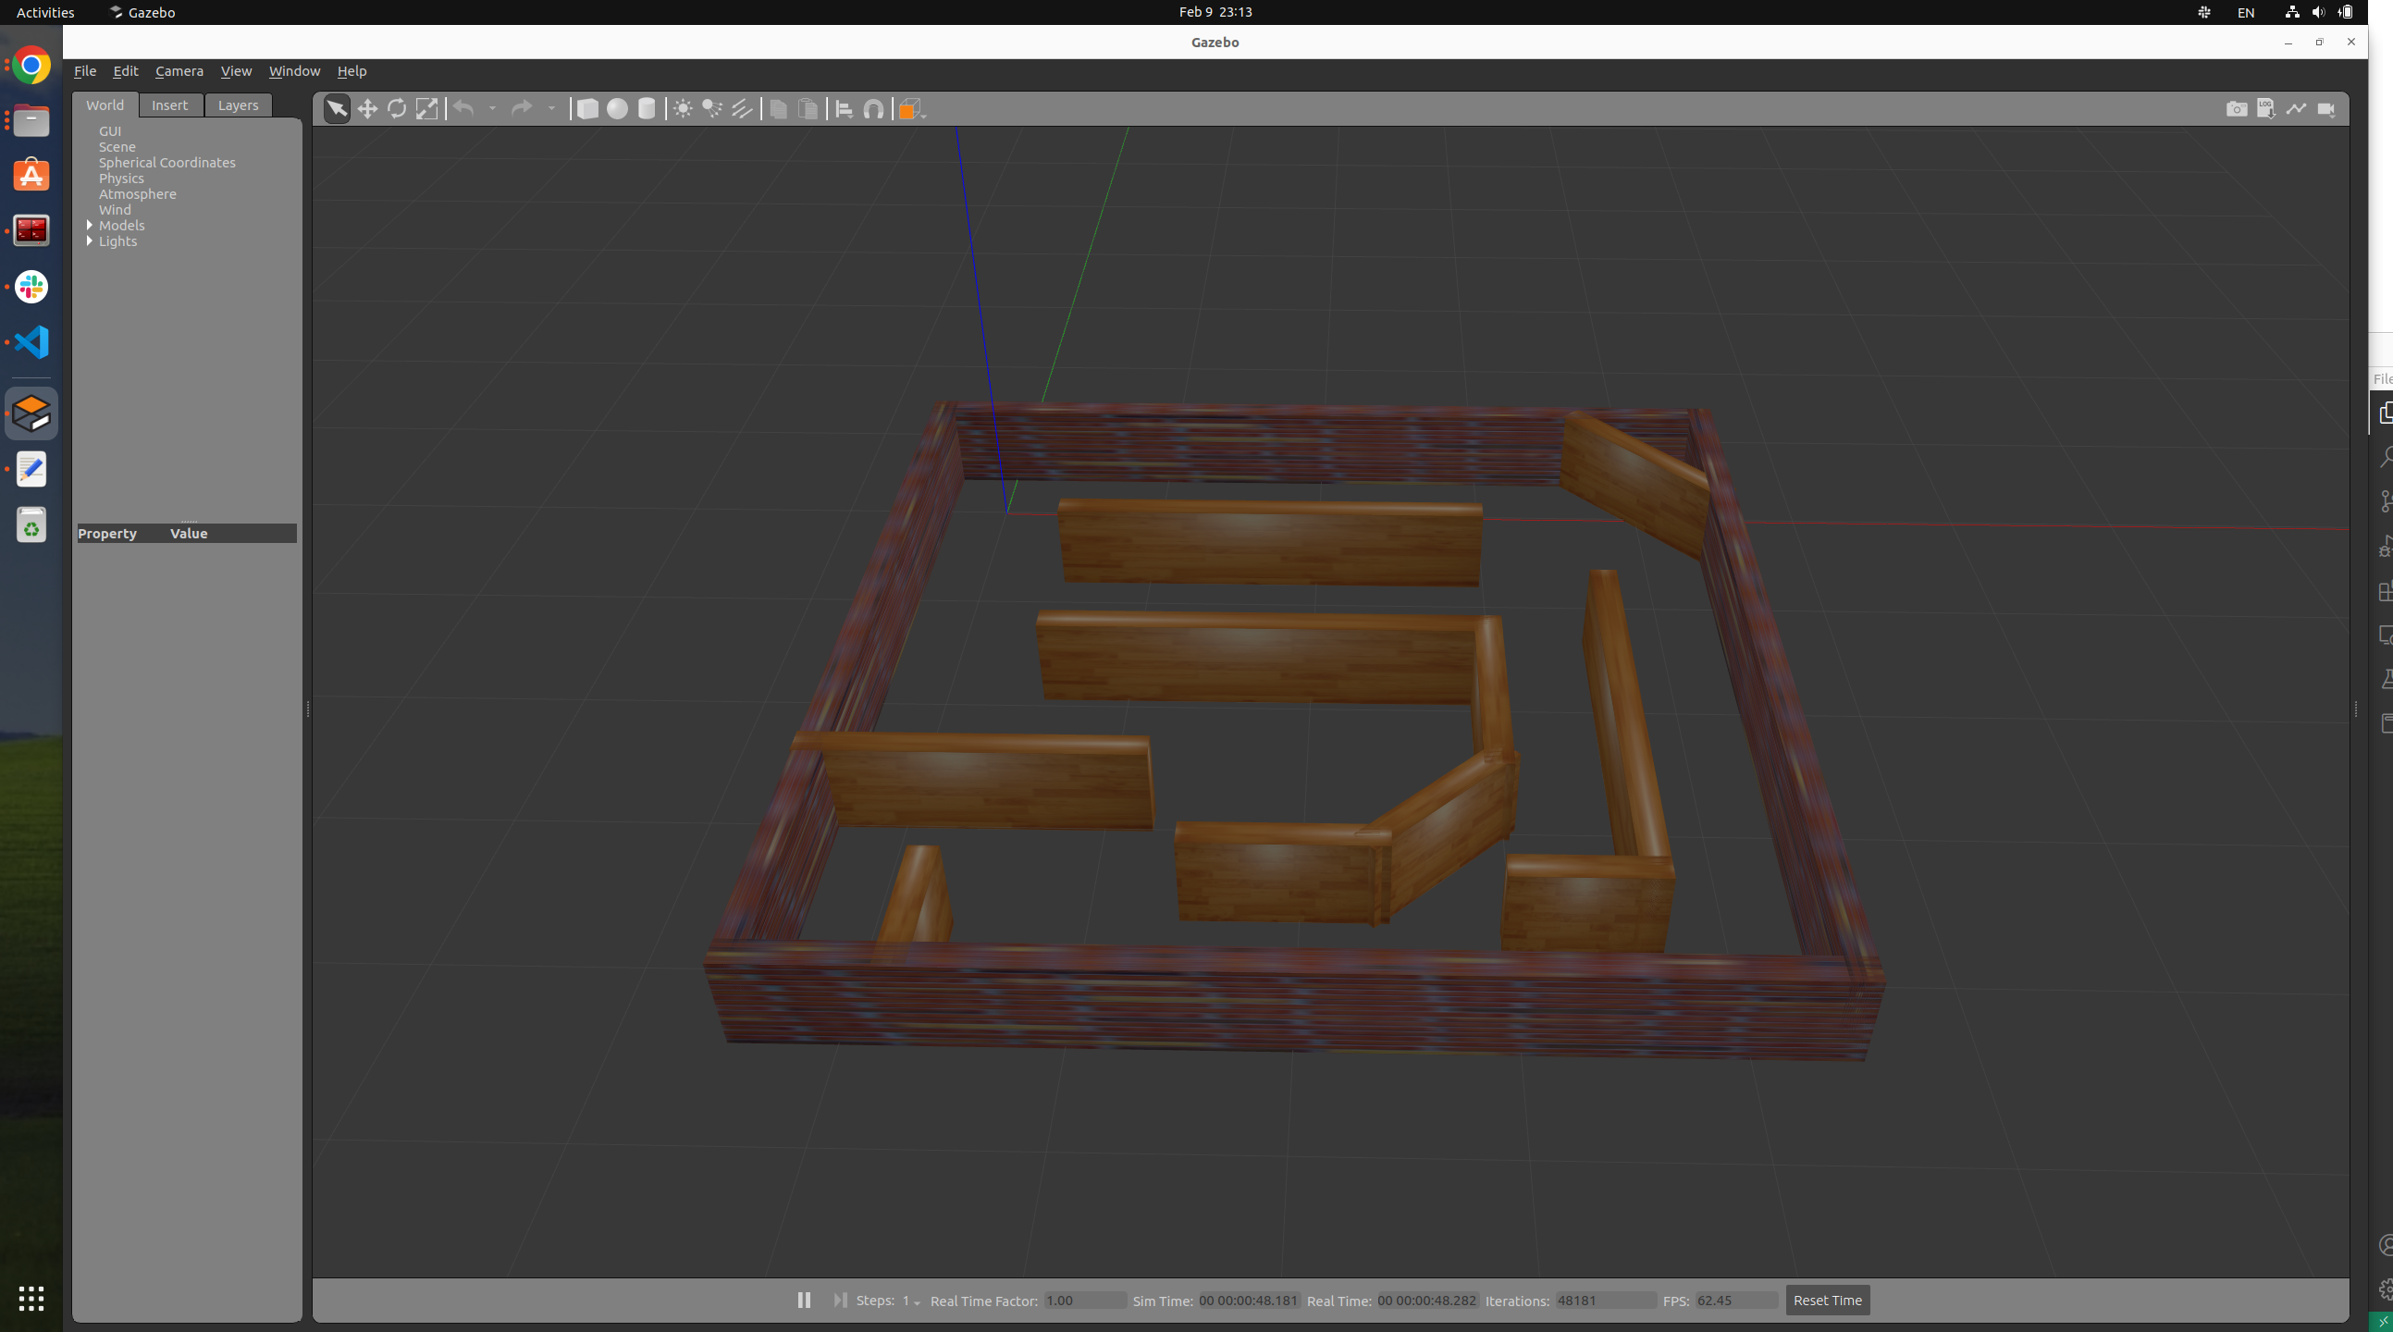Open the Camera menu
The height and width of the screenshot is (1332, 2393).
click(x=179, y=70)
